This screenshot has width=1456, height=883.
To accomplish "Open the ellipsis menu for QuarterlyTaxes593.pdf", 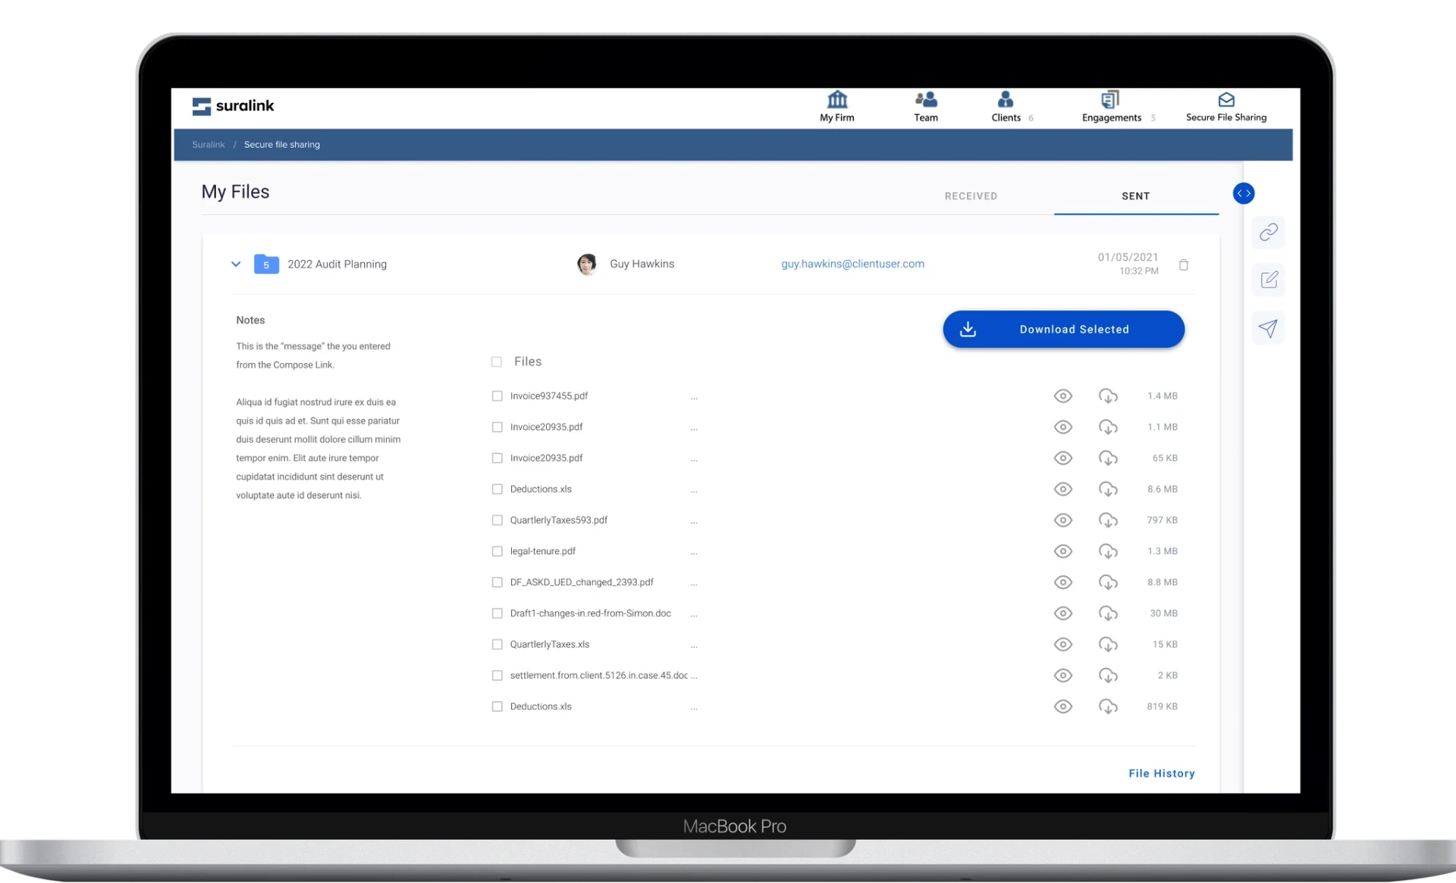I will pos(694,521).
